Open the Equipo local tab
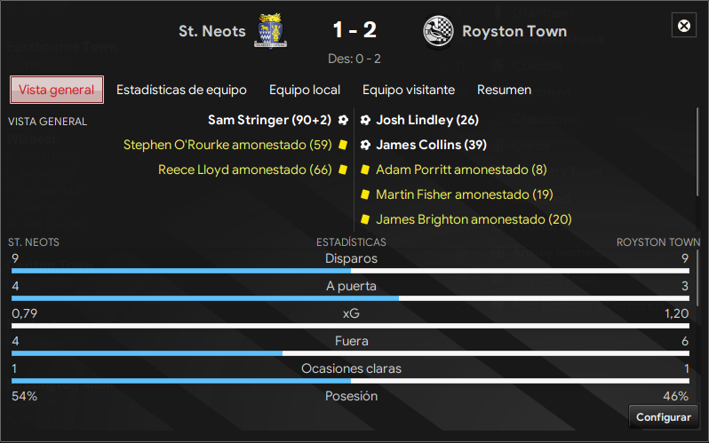This screenshot has height=443, width=709. [305, 90]
